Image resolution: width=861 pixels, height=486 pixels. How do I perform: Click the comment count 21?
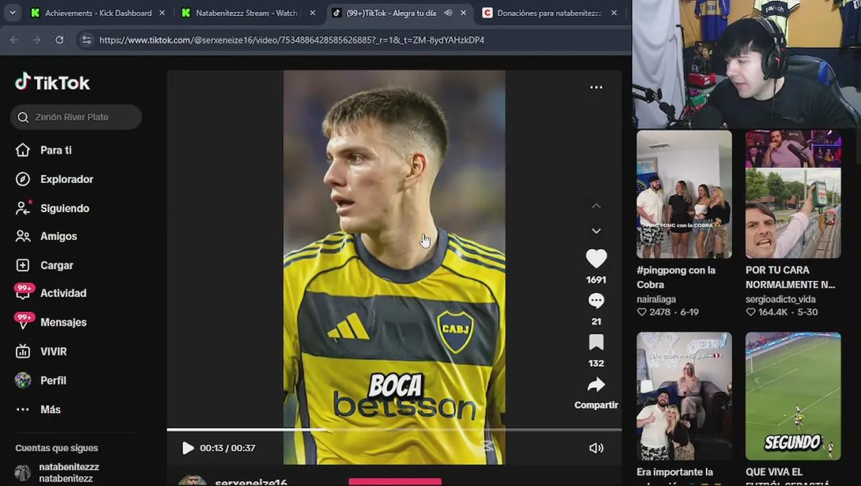pos(596,321)
